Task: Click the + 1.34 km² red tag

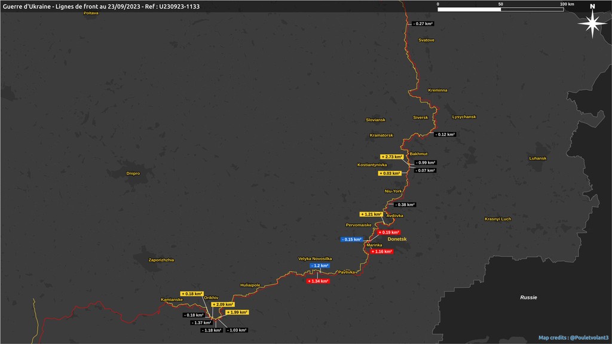Action: point(318,281)
